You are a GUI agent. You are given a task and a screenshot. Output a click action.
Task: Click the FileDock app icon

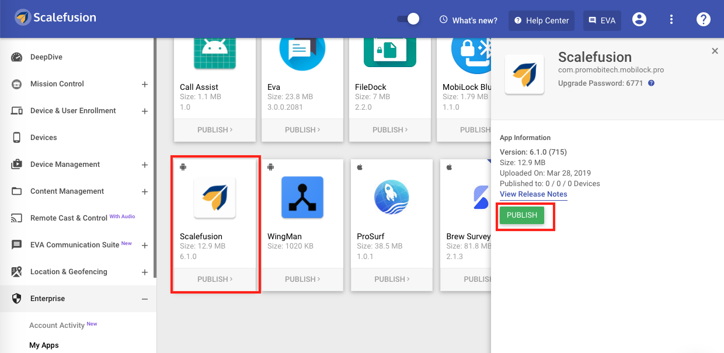click(390, 53)
